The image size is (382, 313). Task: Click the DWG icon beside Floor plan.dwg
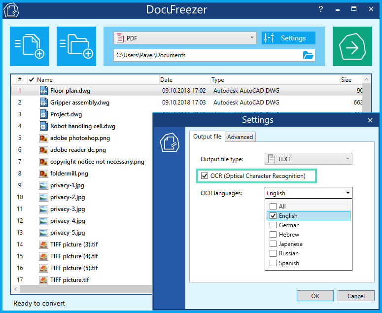[x=43, y=91]
